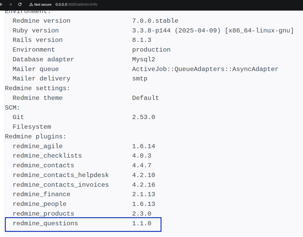Select the redmine_checklists version 4.0.3
Image resolution: width=303 pixels, height=237 pixels.
[x=142, y=155]
